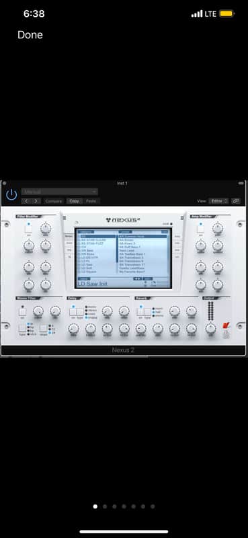248x538 pixels.
Task: Click the red reFX logo
Action: coord(226,326)
